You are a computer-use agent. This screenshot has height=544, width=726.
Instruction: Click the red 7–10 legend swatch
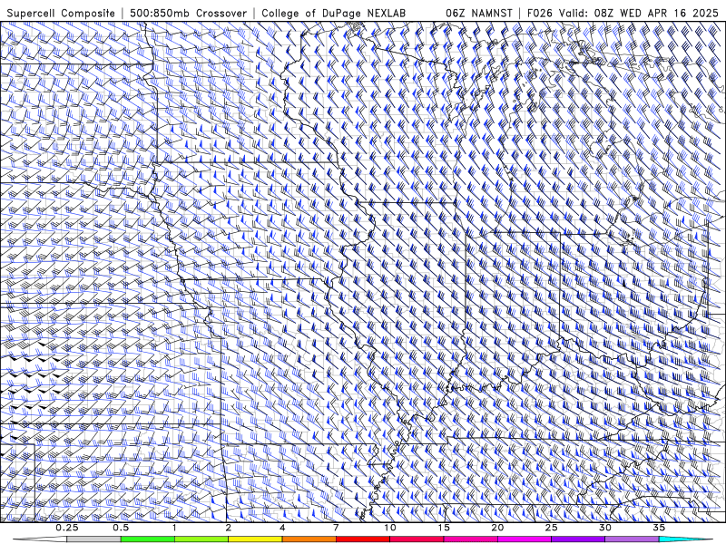362,539
